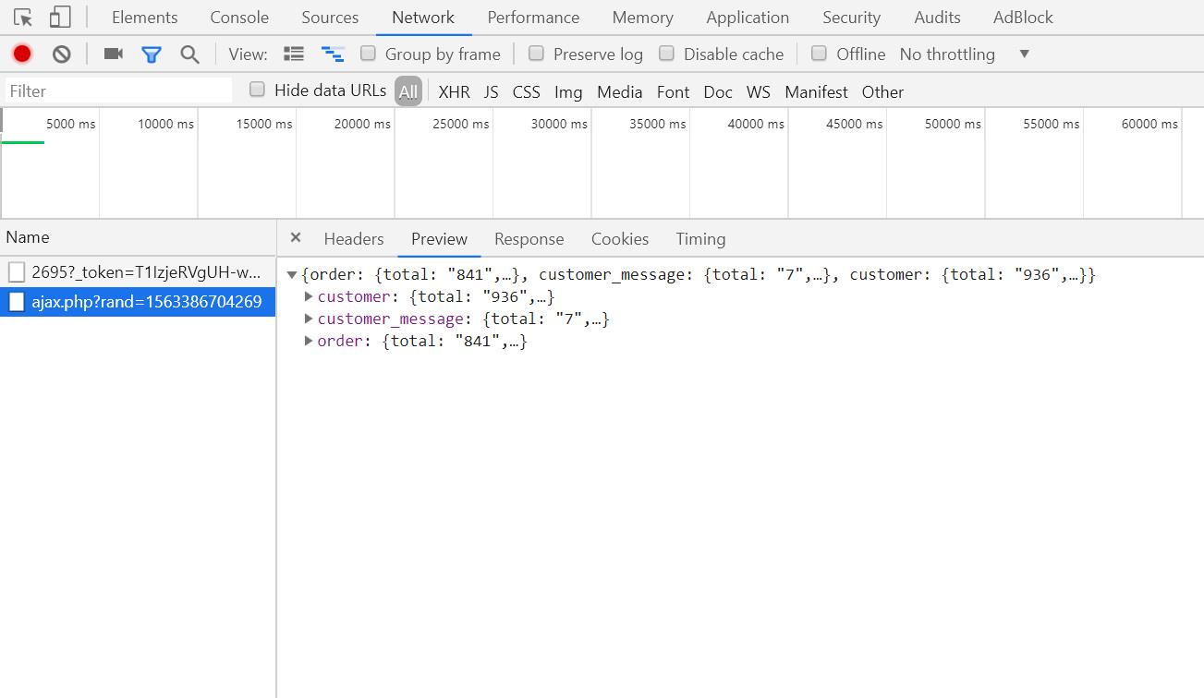Toggle the device toolbar
This screenshot has width=1204, height=698.
tap(60, 17)
